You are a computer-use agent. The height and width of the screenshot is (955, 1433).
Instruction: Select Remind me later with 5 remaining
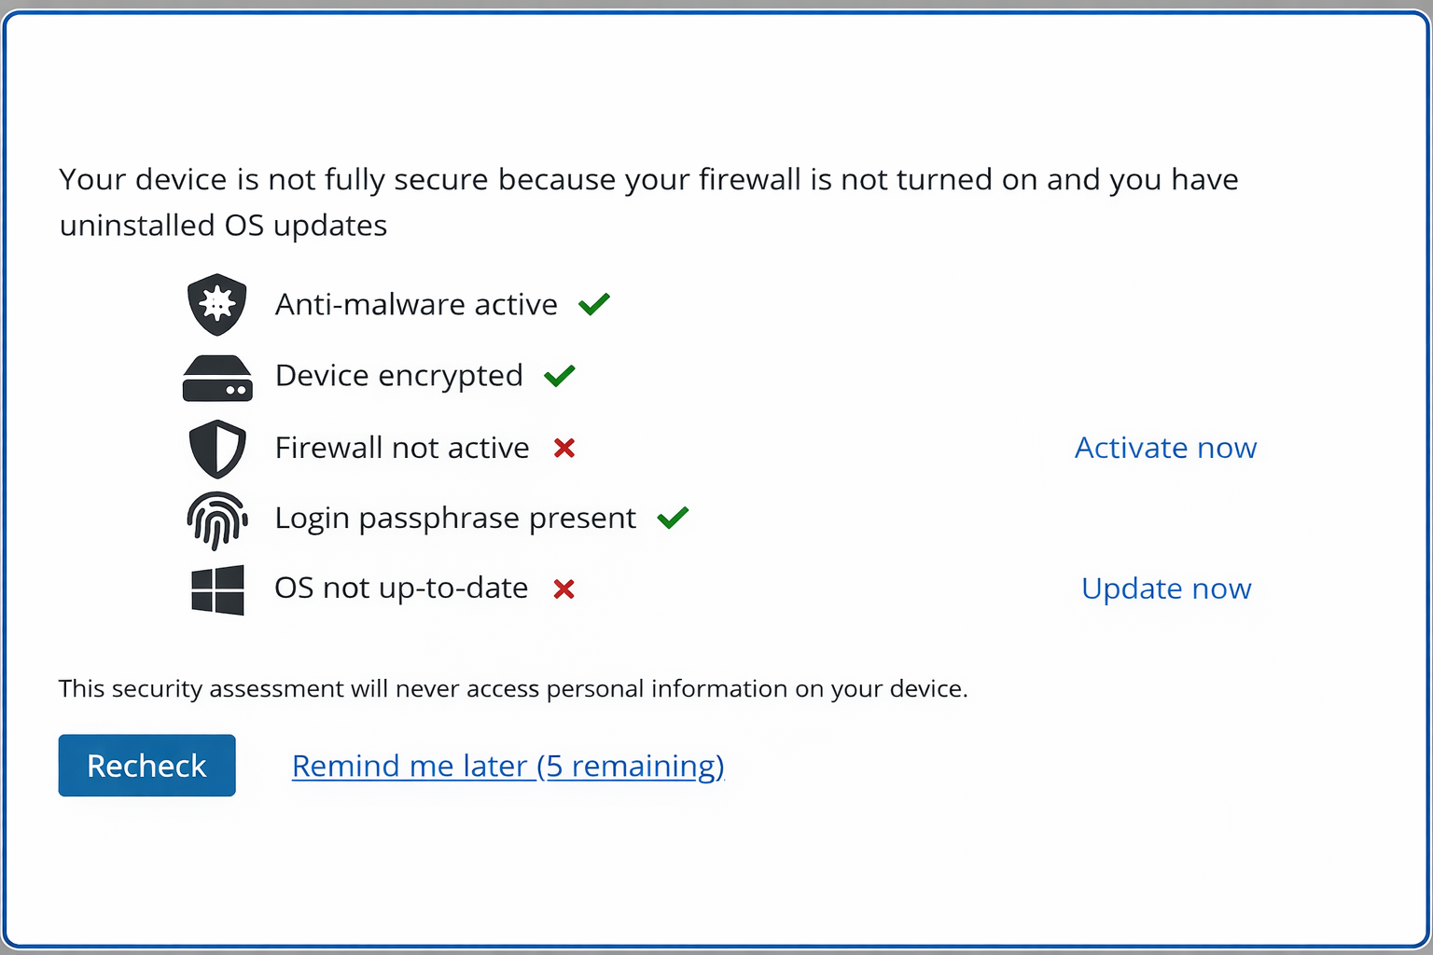coord(508,766)
